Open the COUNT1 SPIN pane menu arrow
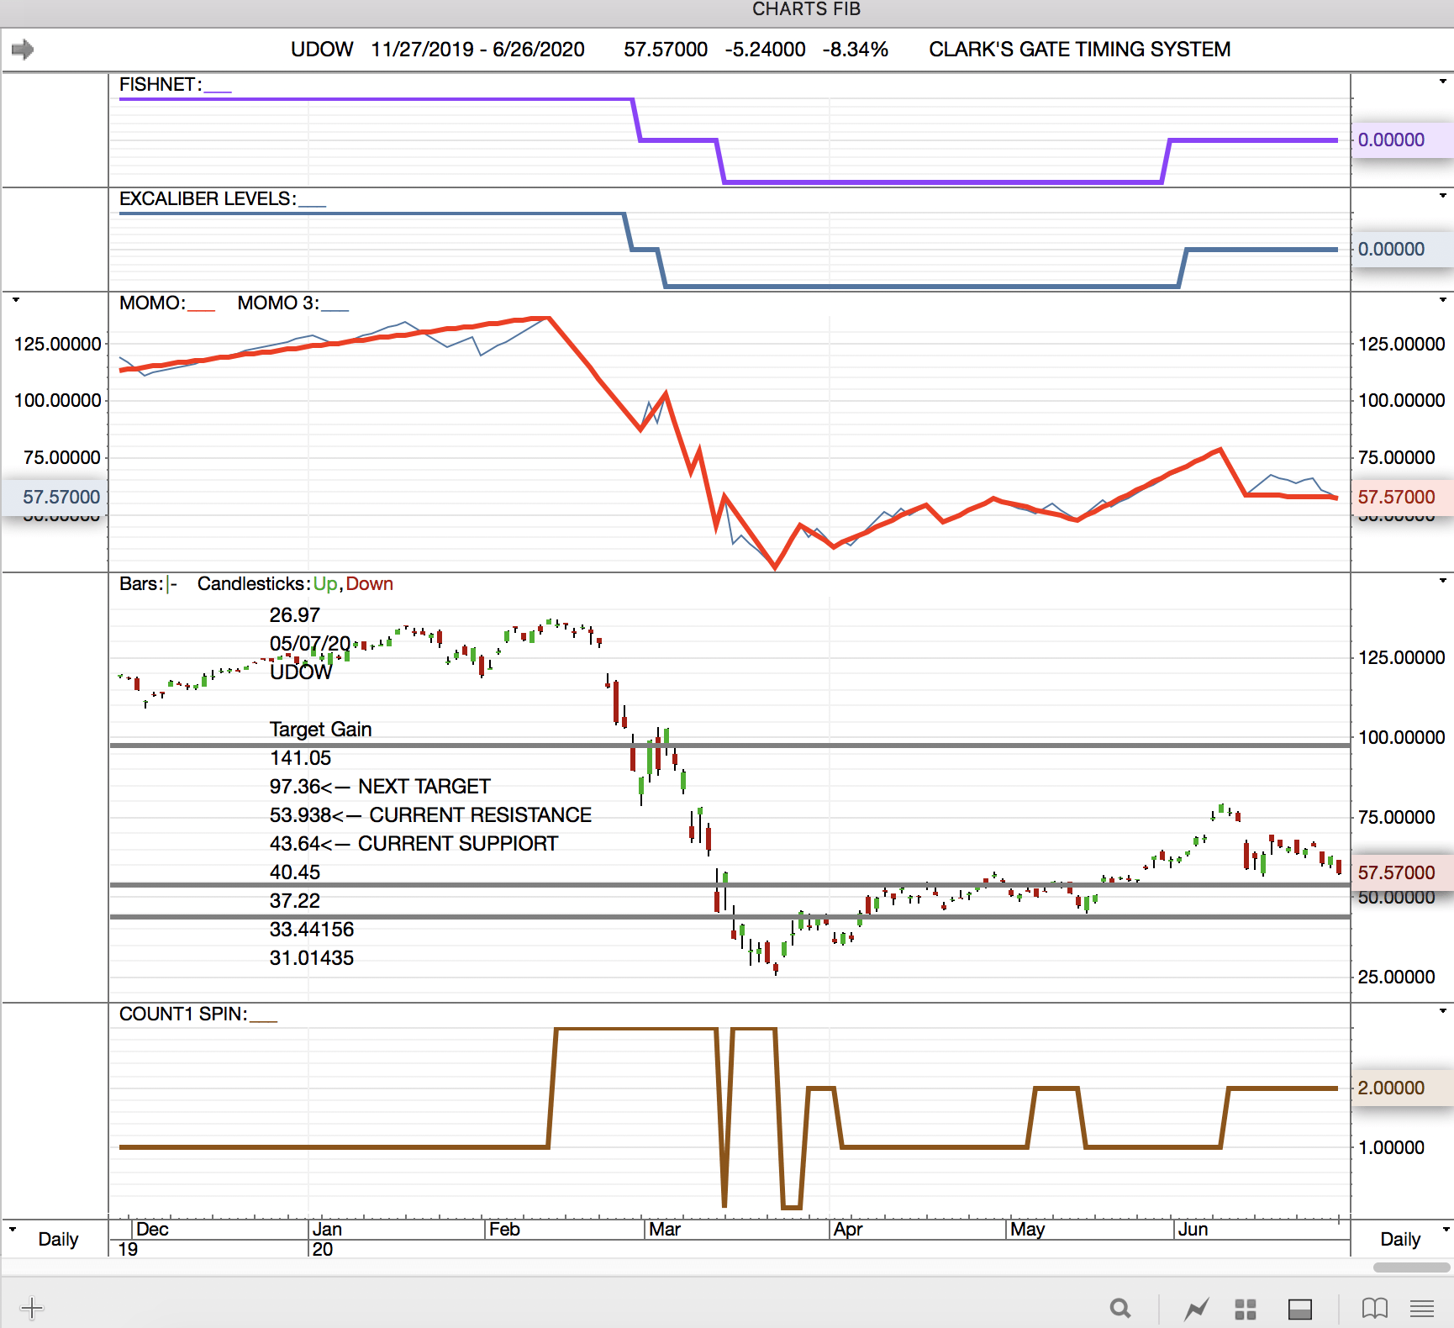 click(1442, 1011)
